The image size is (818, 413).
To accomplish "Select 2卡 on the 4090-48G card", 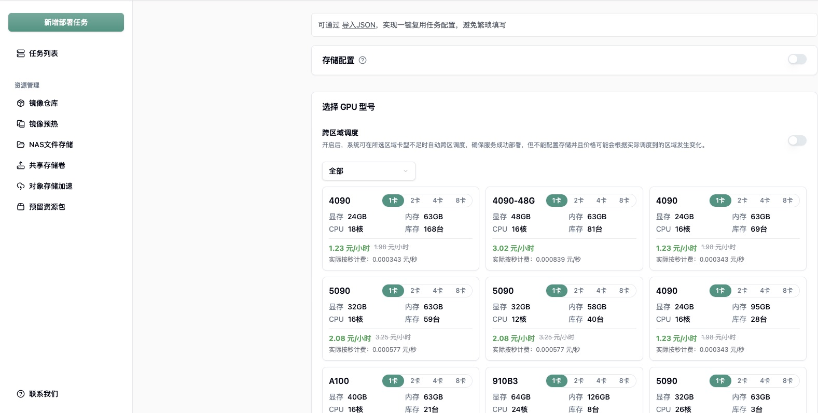I will pos(579,201).
